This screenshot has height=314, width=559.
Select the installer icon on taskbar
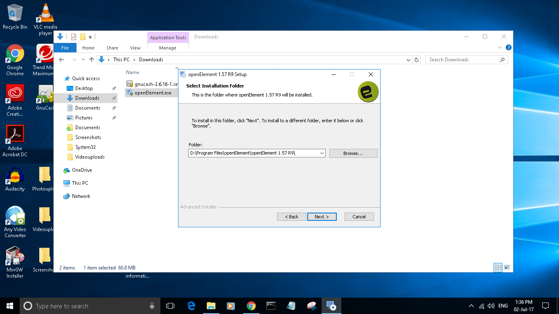(331, 306)
